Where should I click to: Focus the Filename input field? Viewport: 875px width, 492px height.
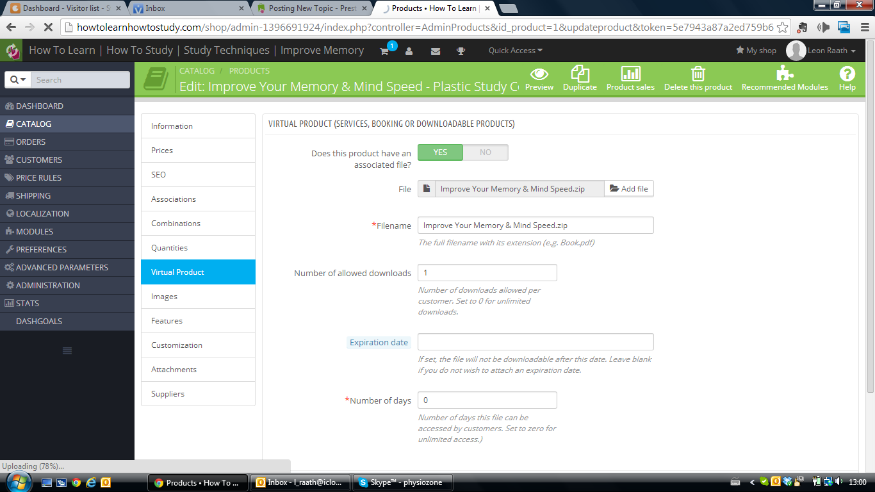click(536, 225)
